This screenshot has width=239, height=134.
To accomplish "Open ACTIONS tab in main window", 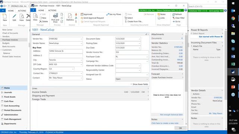I will coord(22,11).
